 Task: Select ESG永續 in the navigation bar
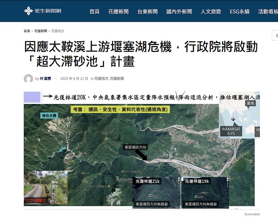pyautogui.click(x=240, y=12)
